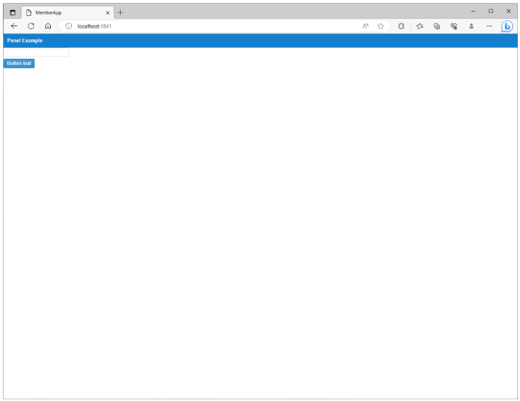Open the user profile icon
The image size is (520, 401).
click(x=471, y=26)
